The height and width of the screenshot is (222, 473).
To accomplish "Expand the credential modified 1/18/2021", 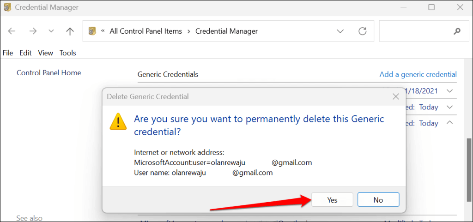I will [x=450, y=91].
